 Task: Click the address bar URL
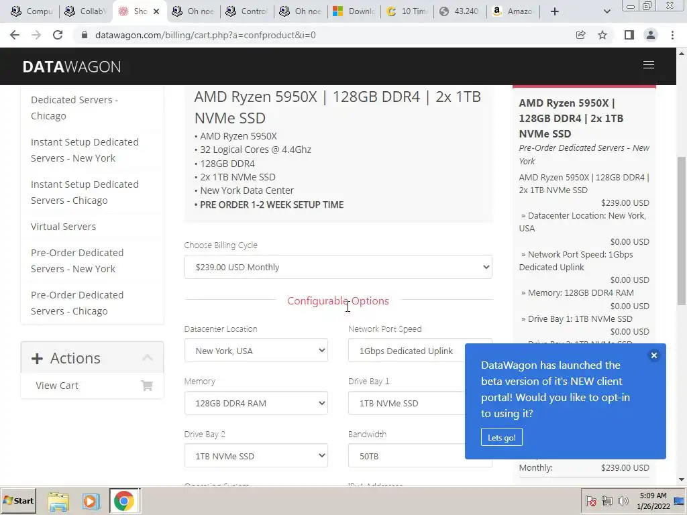(x=205, y=35)
